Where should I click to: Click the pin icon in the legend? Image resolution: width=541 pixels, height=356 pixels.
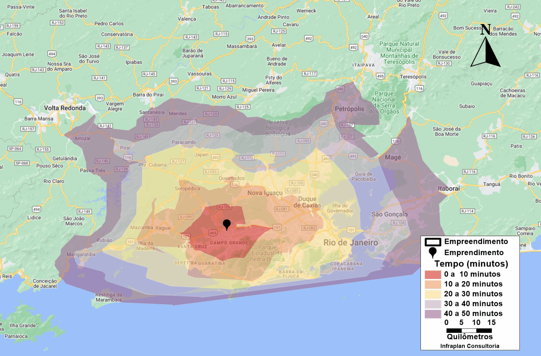(x=433, y=252)
